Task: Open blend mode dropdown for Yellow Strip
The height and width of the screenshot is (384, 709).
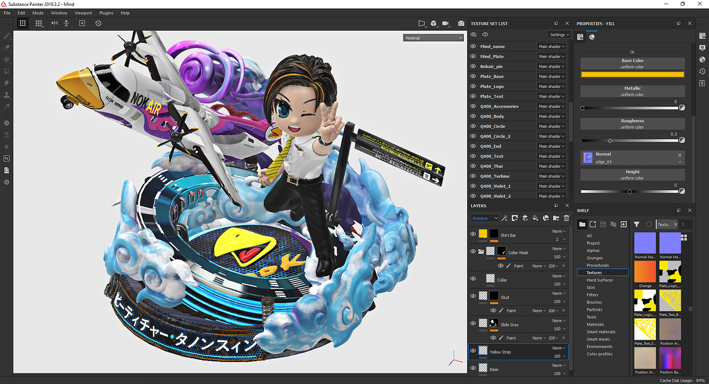Action: [x=558, y=348]
